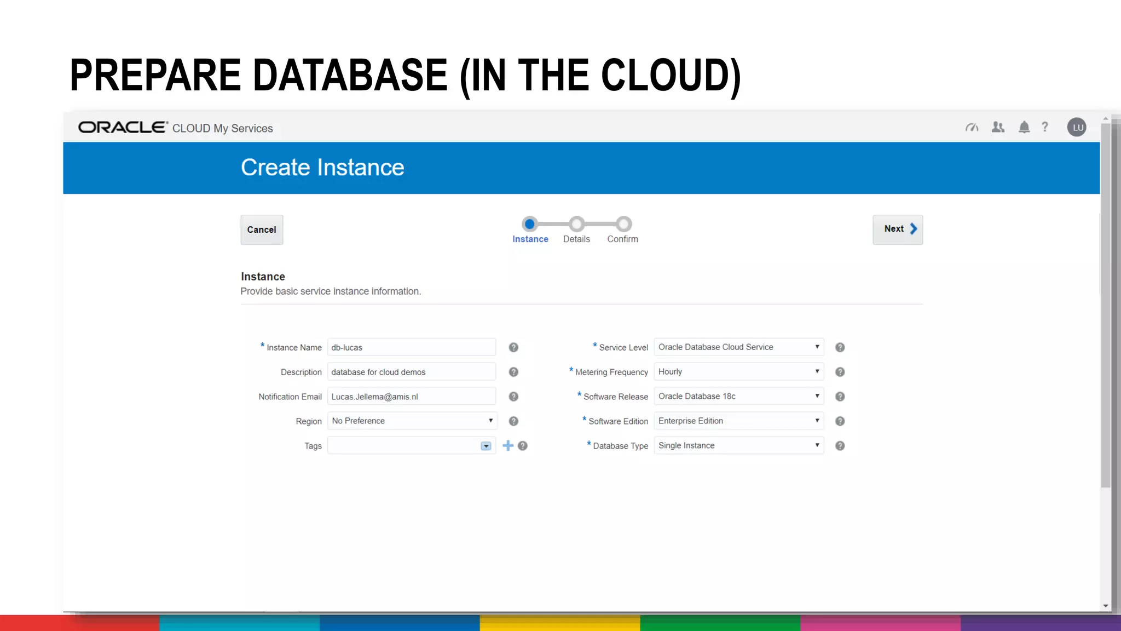
Task: Show help for Software Release
Action: coord(840,397)
